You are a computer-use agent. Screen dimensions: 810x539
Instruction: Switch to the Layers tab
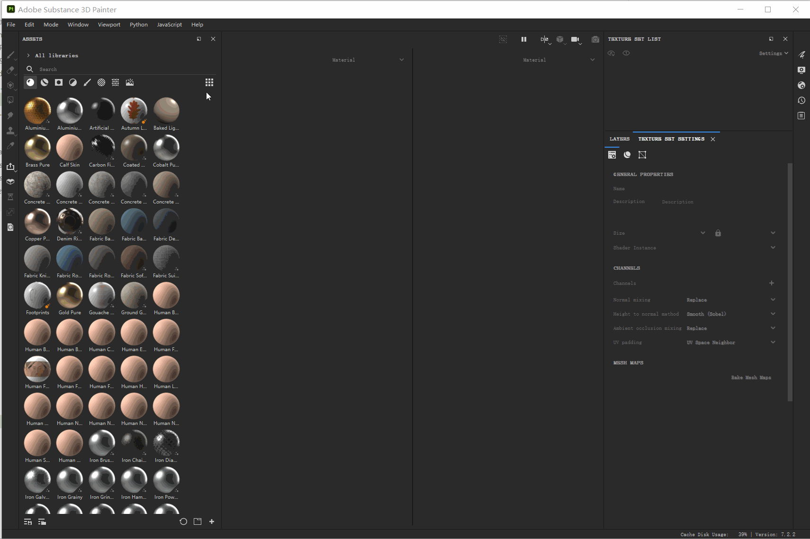[620, 139]
